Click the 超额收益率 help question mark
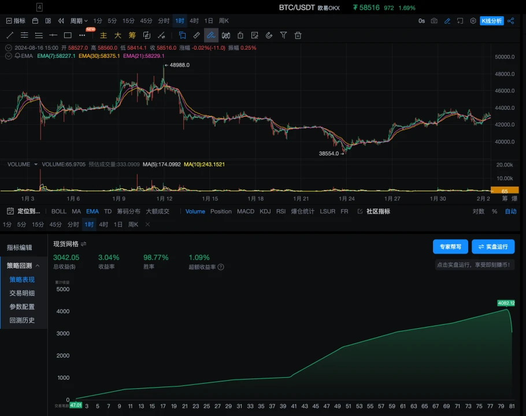 [221, 268]
